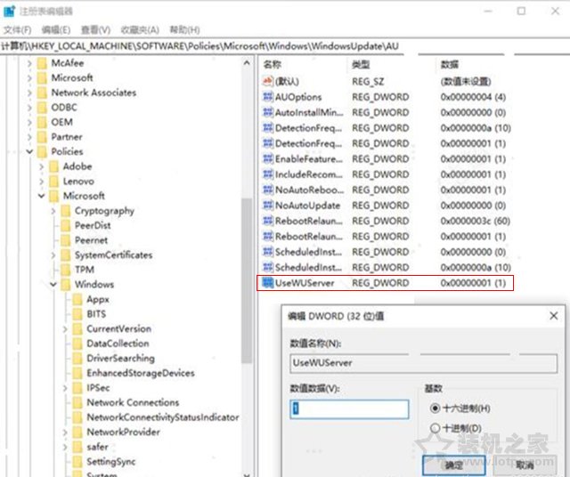Click the PeerDist folder icon
570x477 pixels.
click(66, 226)
